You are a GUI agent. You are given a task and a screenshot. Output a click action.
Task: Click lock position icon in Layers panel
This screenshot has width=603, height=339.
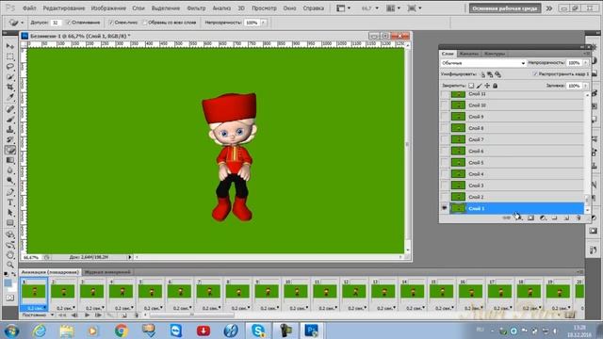click(487, 86)
